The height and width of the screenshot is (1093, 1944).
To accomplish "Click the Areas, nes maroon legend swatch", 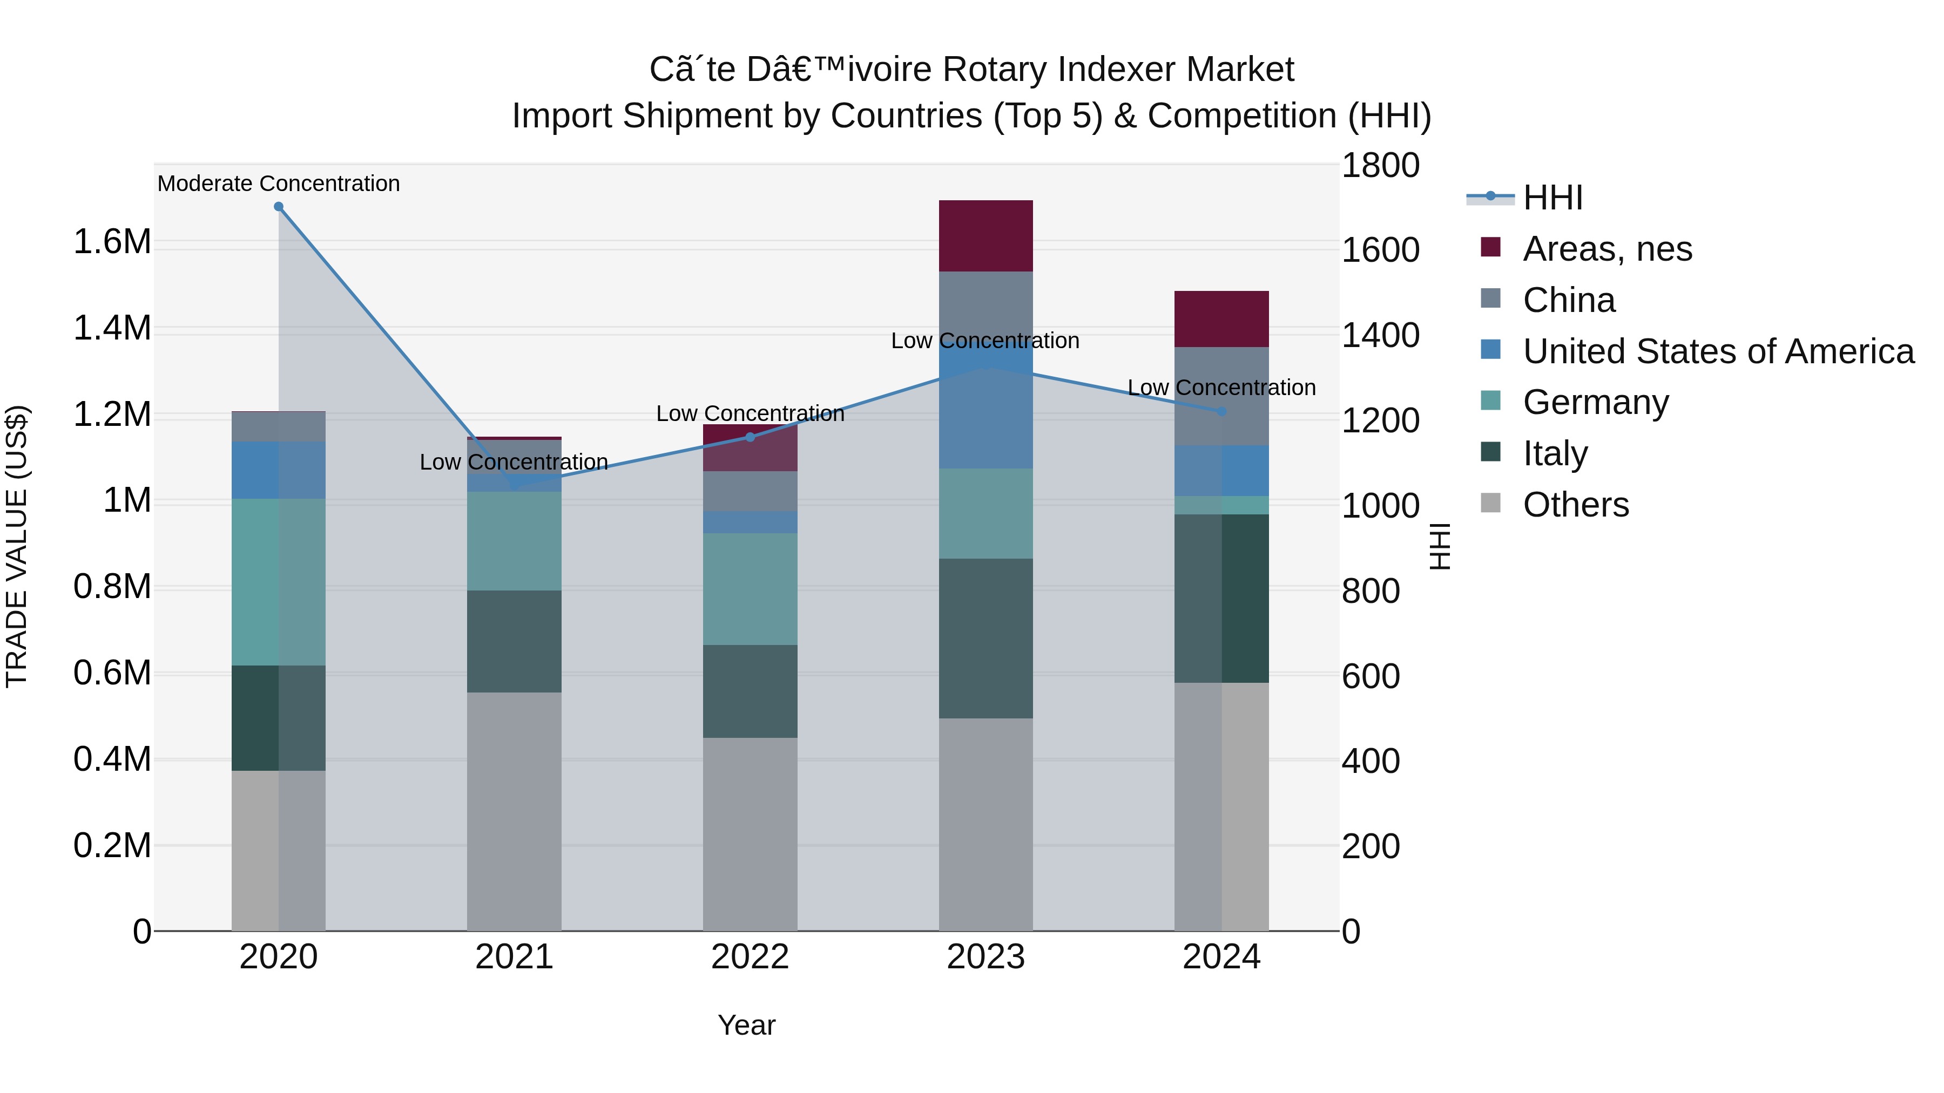I will pyautogui.click(x=1490, y=247).
